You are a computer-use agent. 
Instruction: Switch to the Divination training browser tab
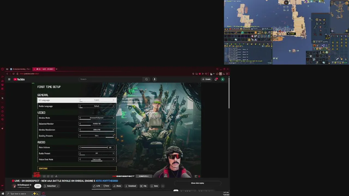pos(20,69)
